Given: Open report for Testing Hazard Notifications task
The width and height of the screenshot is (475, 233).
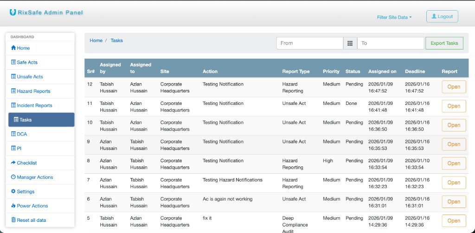Looking at the screenshot, I should click(x=454, y=183).
